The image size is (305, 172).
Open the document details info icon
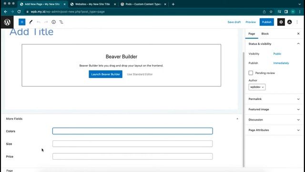pyautogui.click(x=53, y=22)
